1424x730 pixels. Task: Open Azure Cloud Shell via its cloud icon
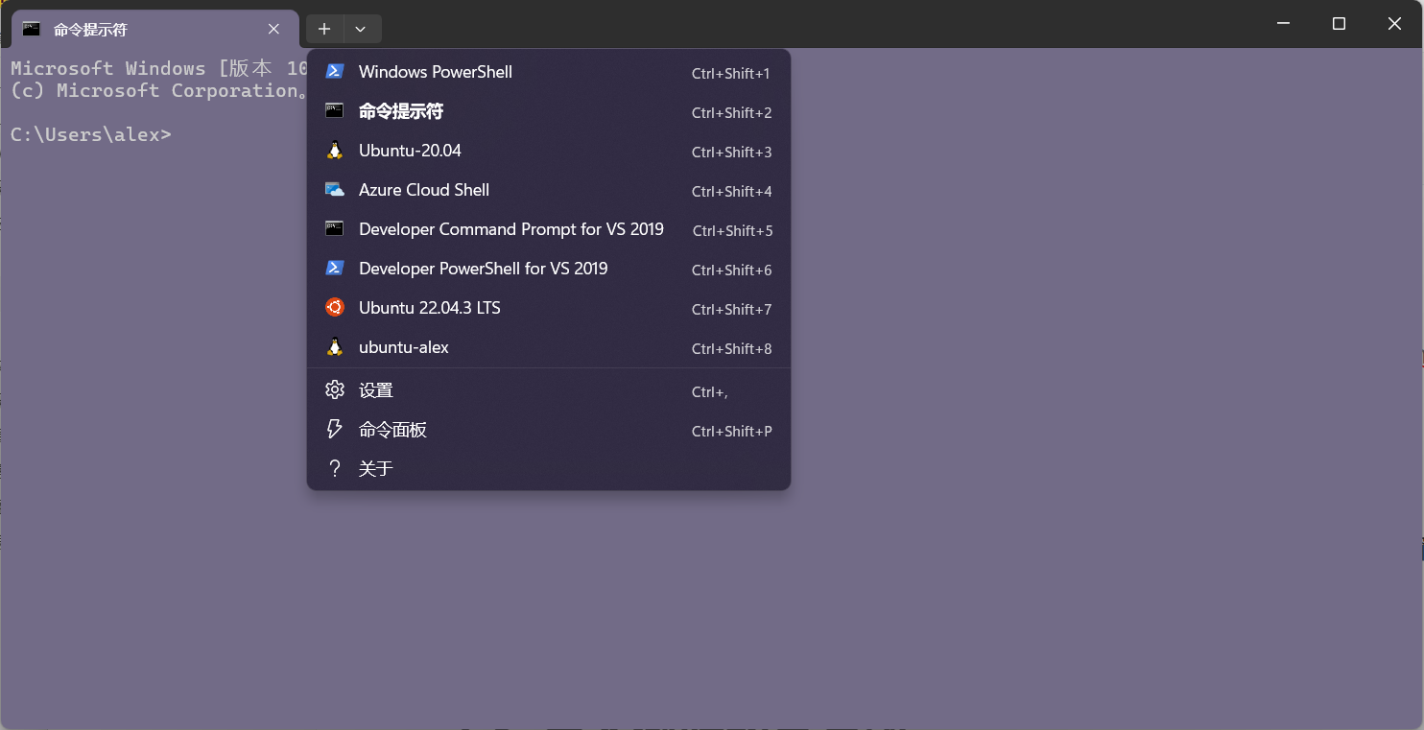click(x=334, y=190)
